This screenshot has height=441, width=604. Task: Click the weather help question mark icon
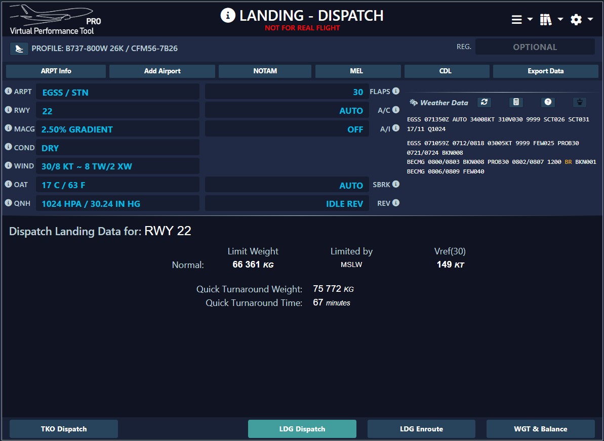[x=548, y=102]
